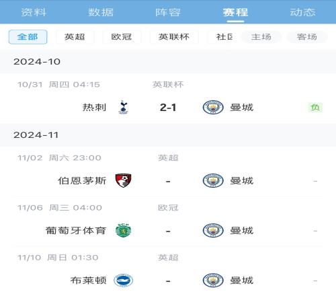The width and height of the screenshot is (336, 296).
Task: Click the Tottenham (热刺) club crest
Action: 123,107
